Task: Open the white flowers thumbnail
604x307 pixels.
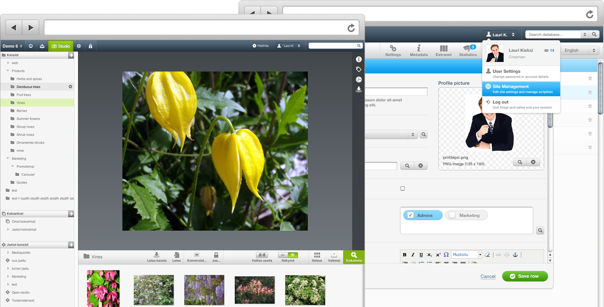Action: [x=305, y=290]
